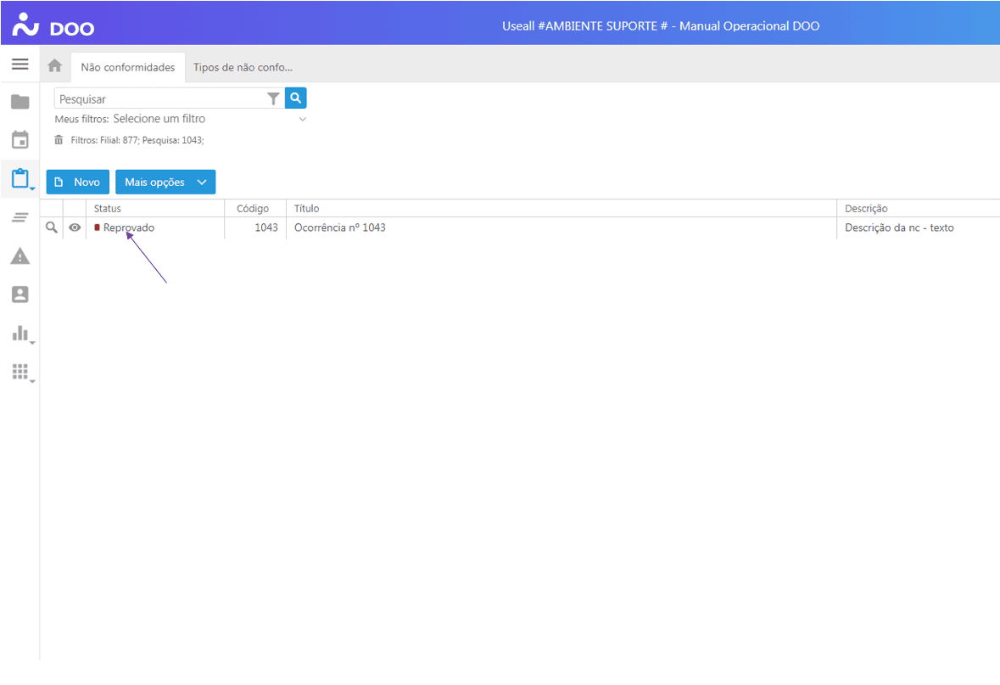Select the code cell 1043
Image resolution: width=1000 pixels, height=685 pixels.
[x=255, y=227]
